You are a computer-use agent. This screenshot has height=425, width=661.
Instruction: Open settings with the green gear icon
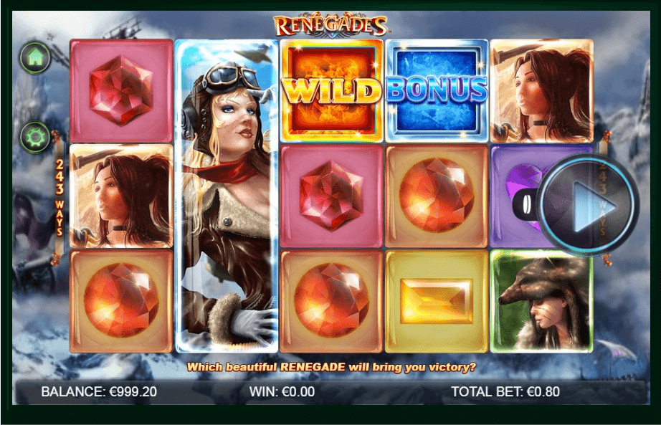pos(35,137)
